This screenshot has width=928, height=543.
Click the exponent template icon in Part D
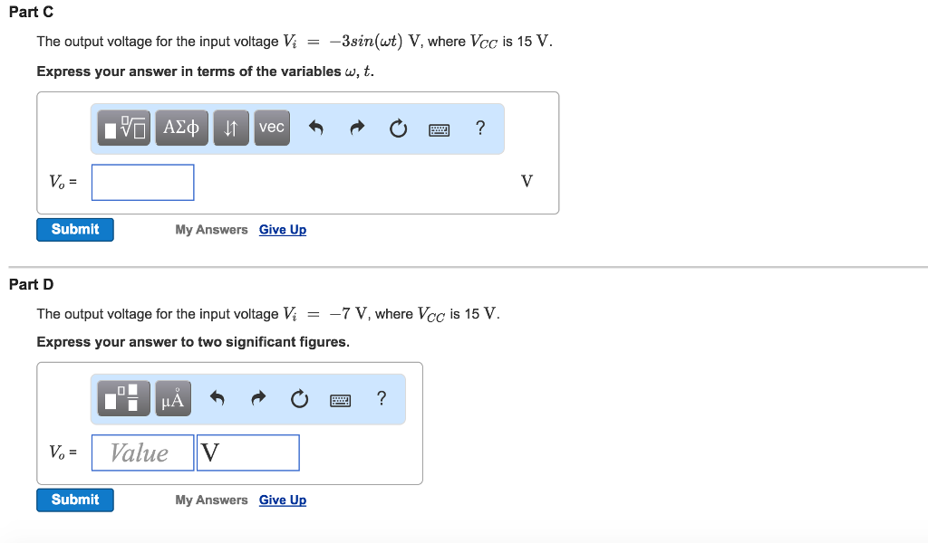pyautogui.click(x=123, y=397)
